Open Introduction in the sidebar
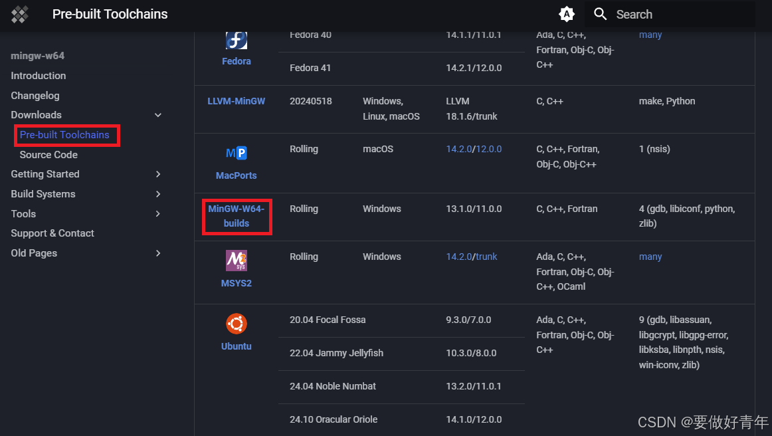 click(39, 75)
